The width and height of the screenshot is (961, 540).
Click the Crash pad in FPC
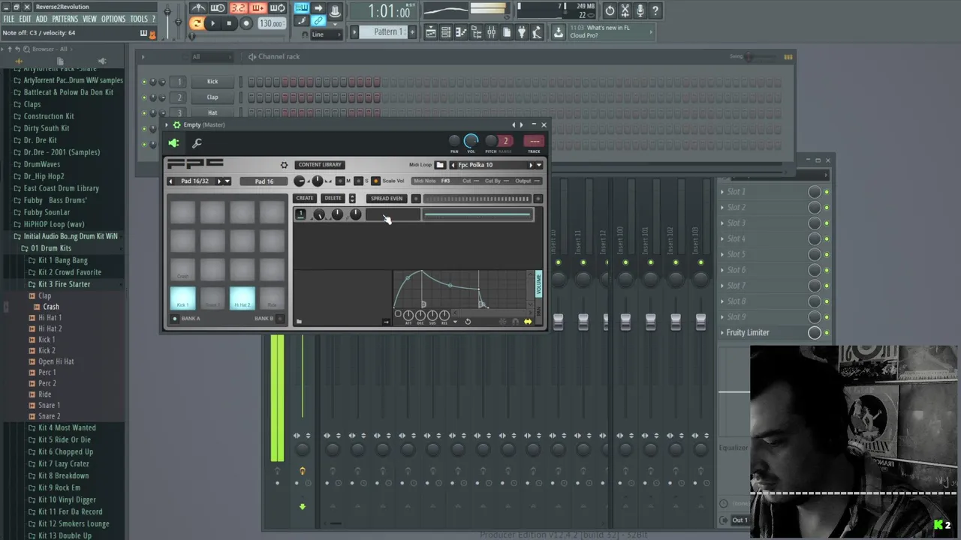[x=182, y=268]
